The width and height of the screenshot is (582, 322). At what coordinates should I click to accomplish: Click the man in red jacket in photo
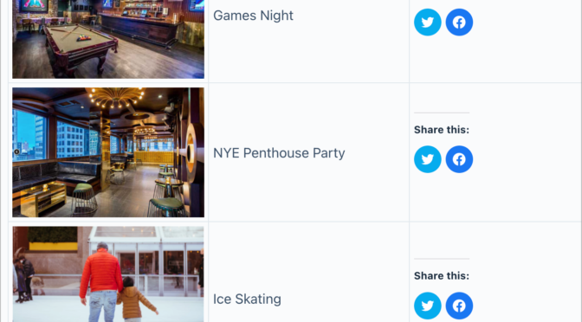point(101,282)
